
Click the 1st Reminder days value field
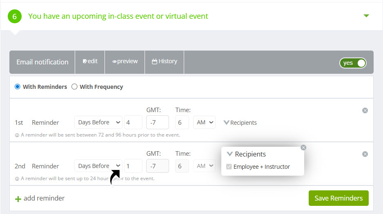coord(133,122)
